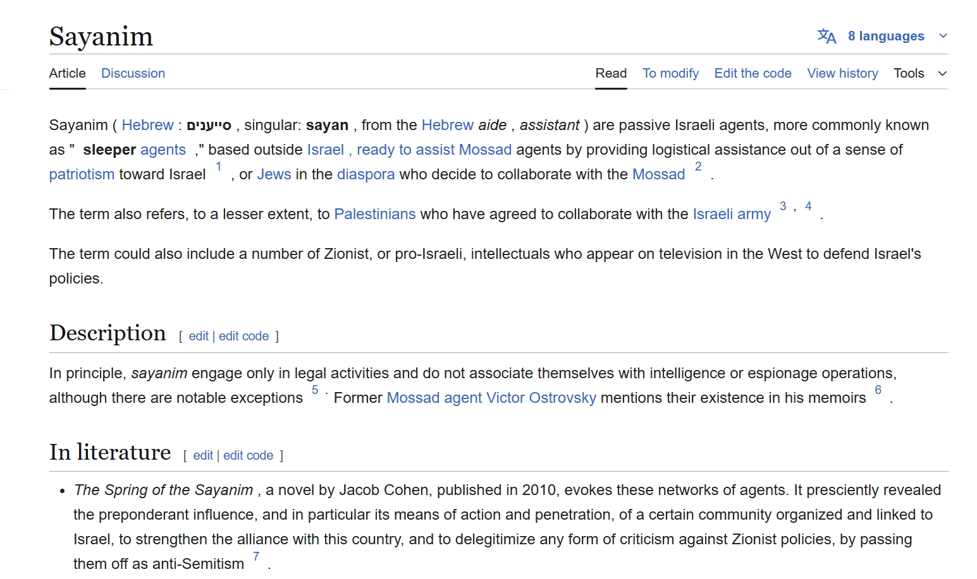Open the Edit the code tab

pos(753,73)
